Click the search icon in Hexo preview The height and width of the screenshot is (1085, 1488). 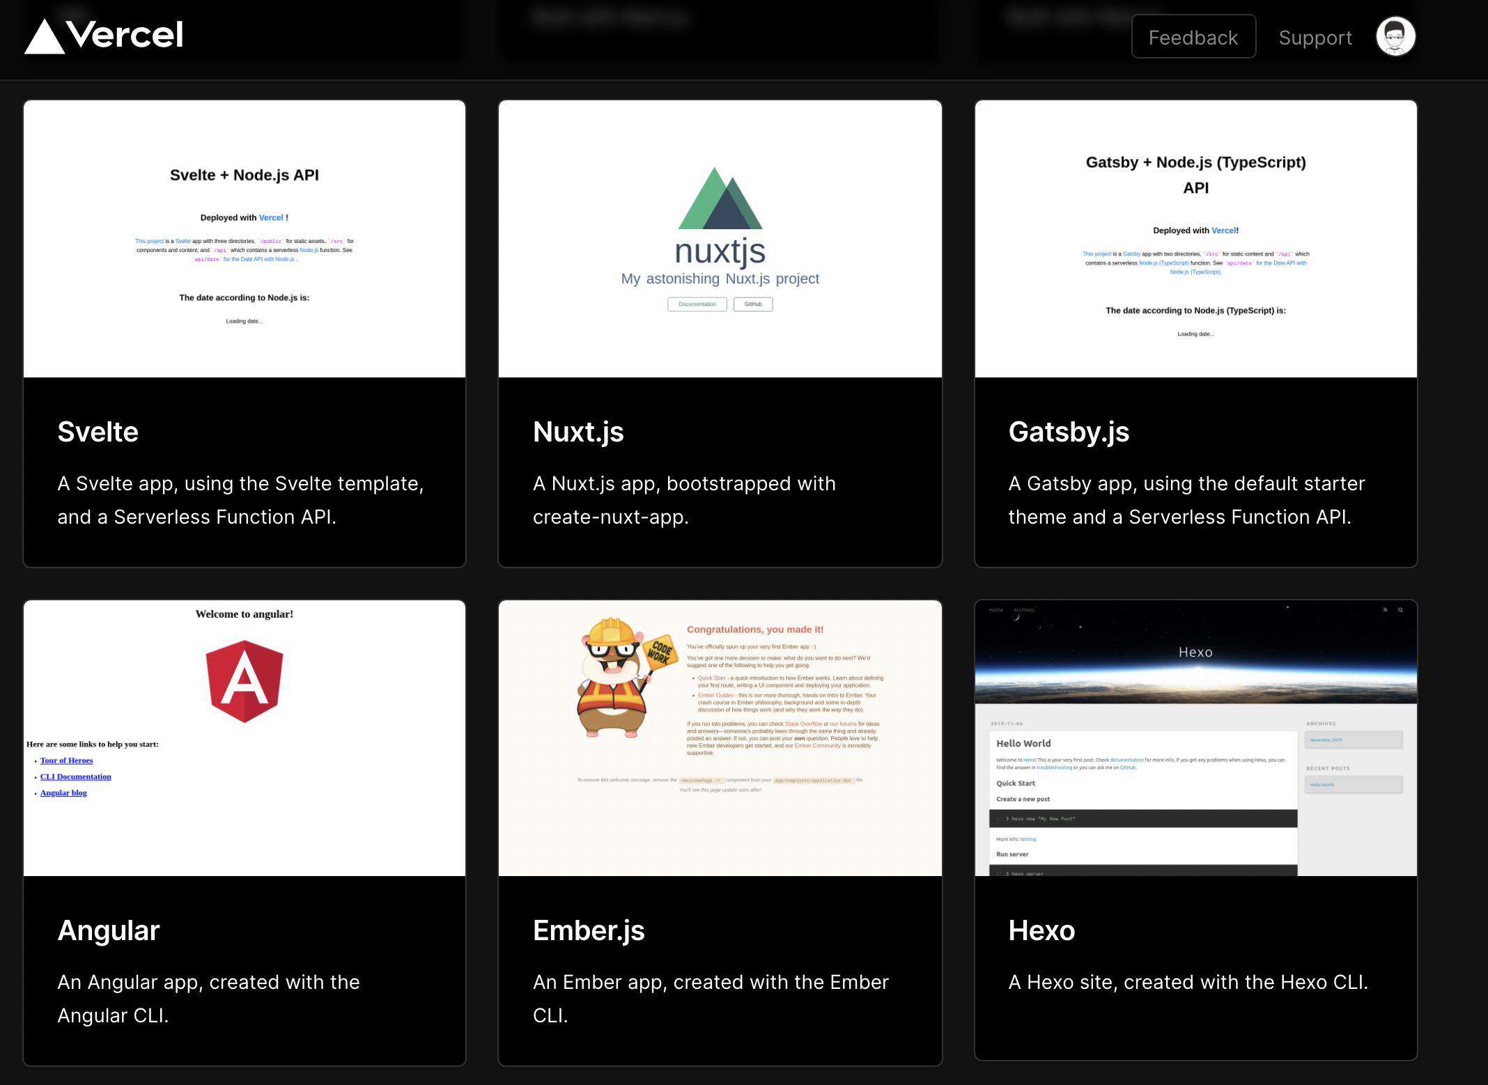(x=1400, y=610)
